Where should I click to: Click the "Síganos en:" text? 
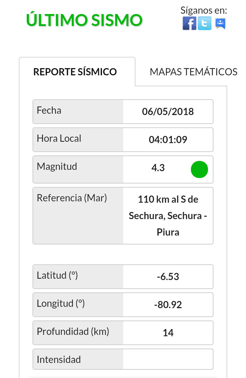click(204, 10)
